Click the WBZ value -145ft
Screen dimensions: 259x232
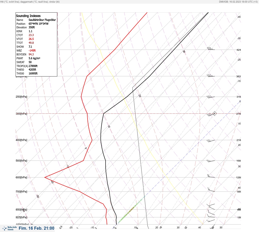pos(32,51)
